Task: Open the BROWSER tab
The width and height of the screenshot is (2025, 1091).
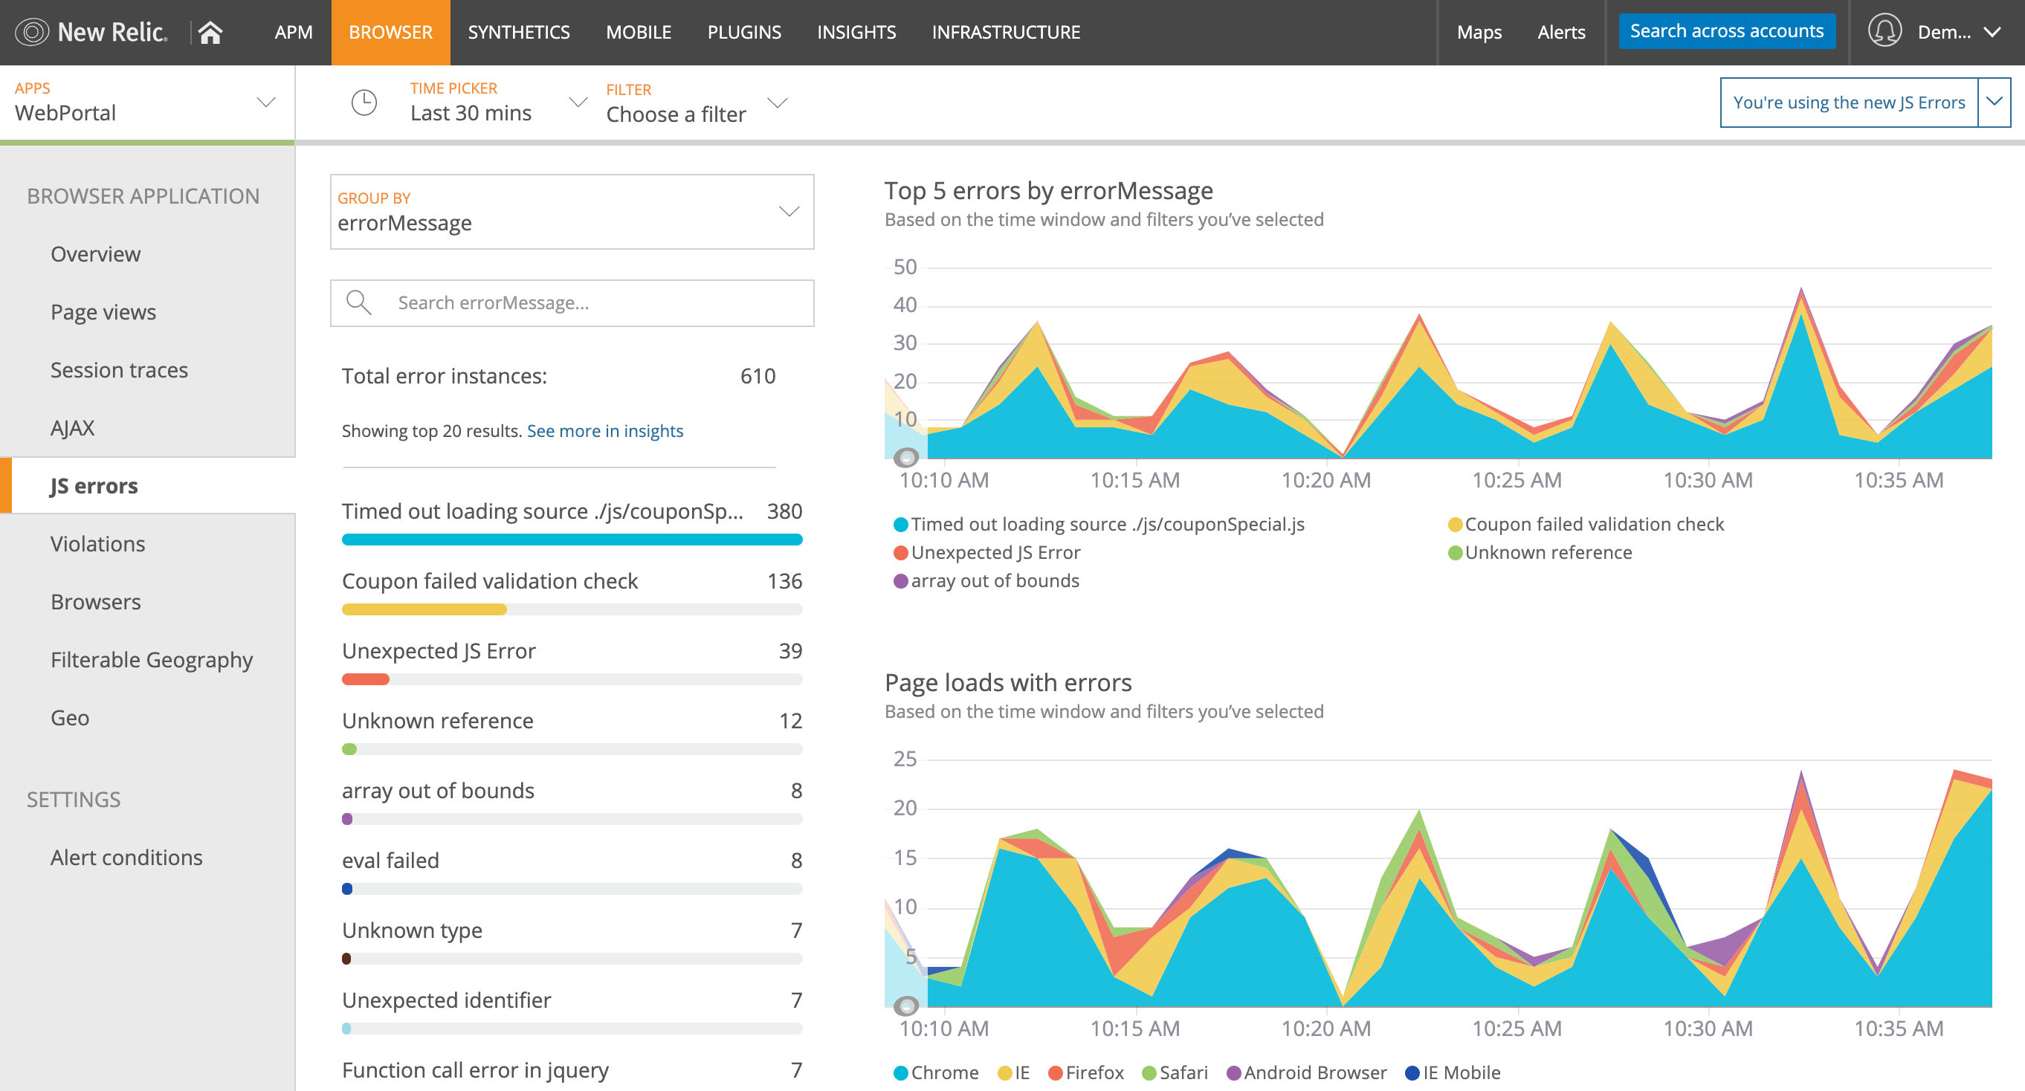Action: (x=391, y=32)
